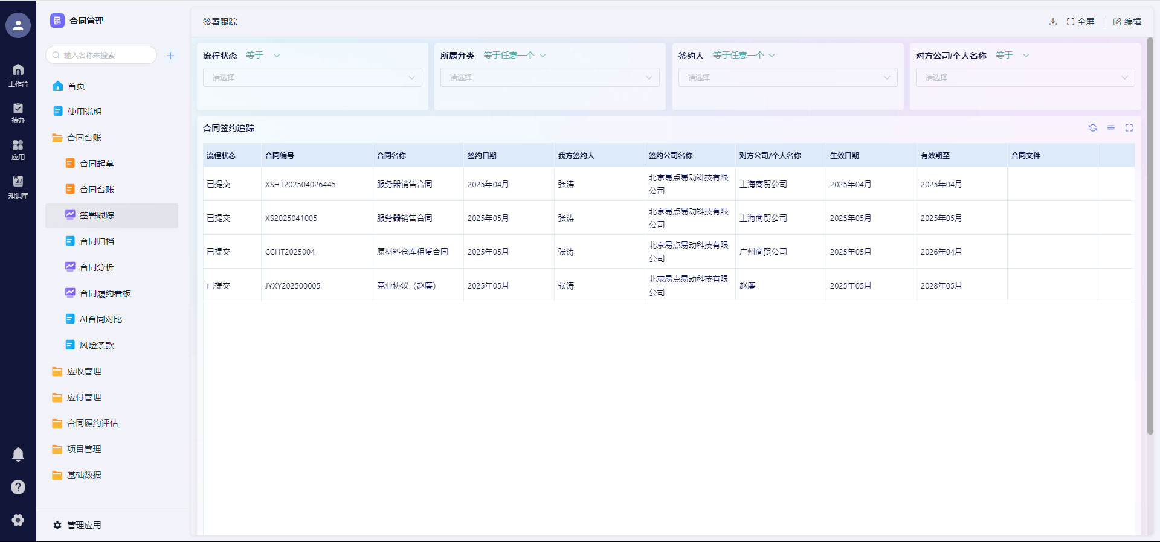Open the 知识库 sidebar icon
The image size is (1160, 542).
pos(18,187)
